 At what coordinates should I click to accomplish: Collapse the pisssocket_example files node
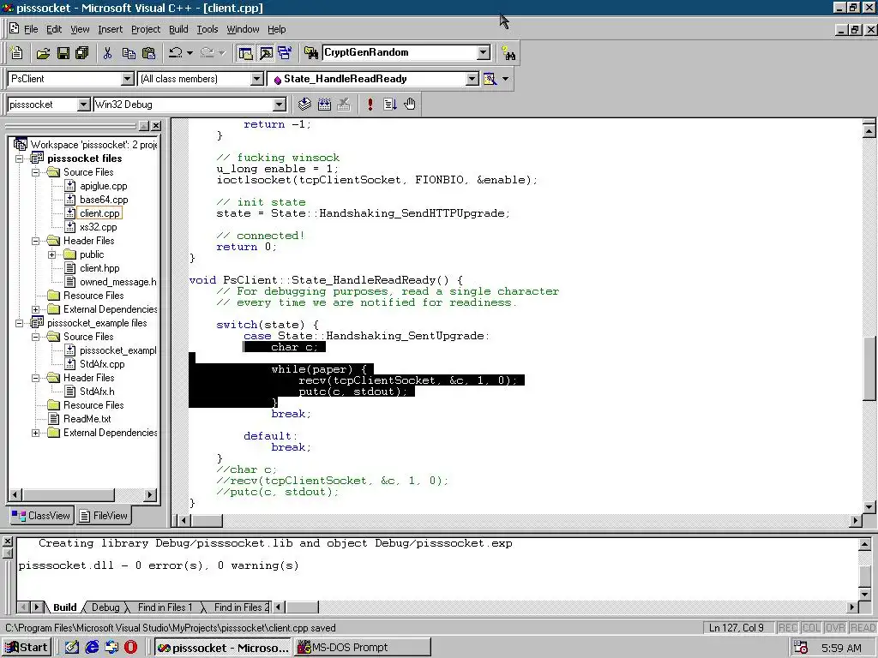(20, 323)
